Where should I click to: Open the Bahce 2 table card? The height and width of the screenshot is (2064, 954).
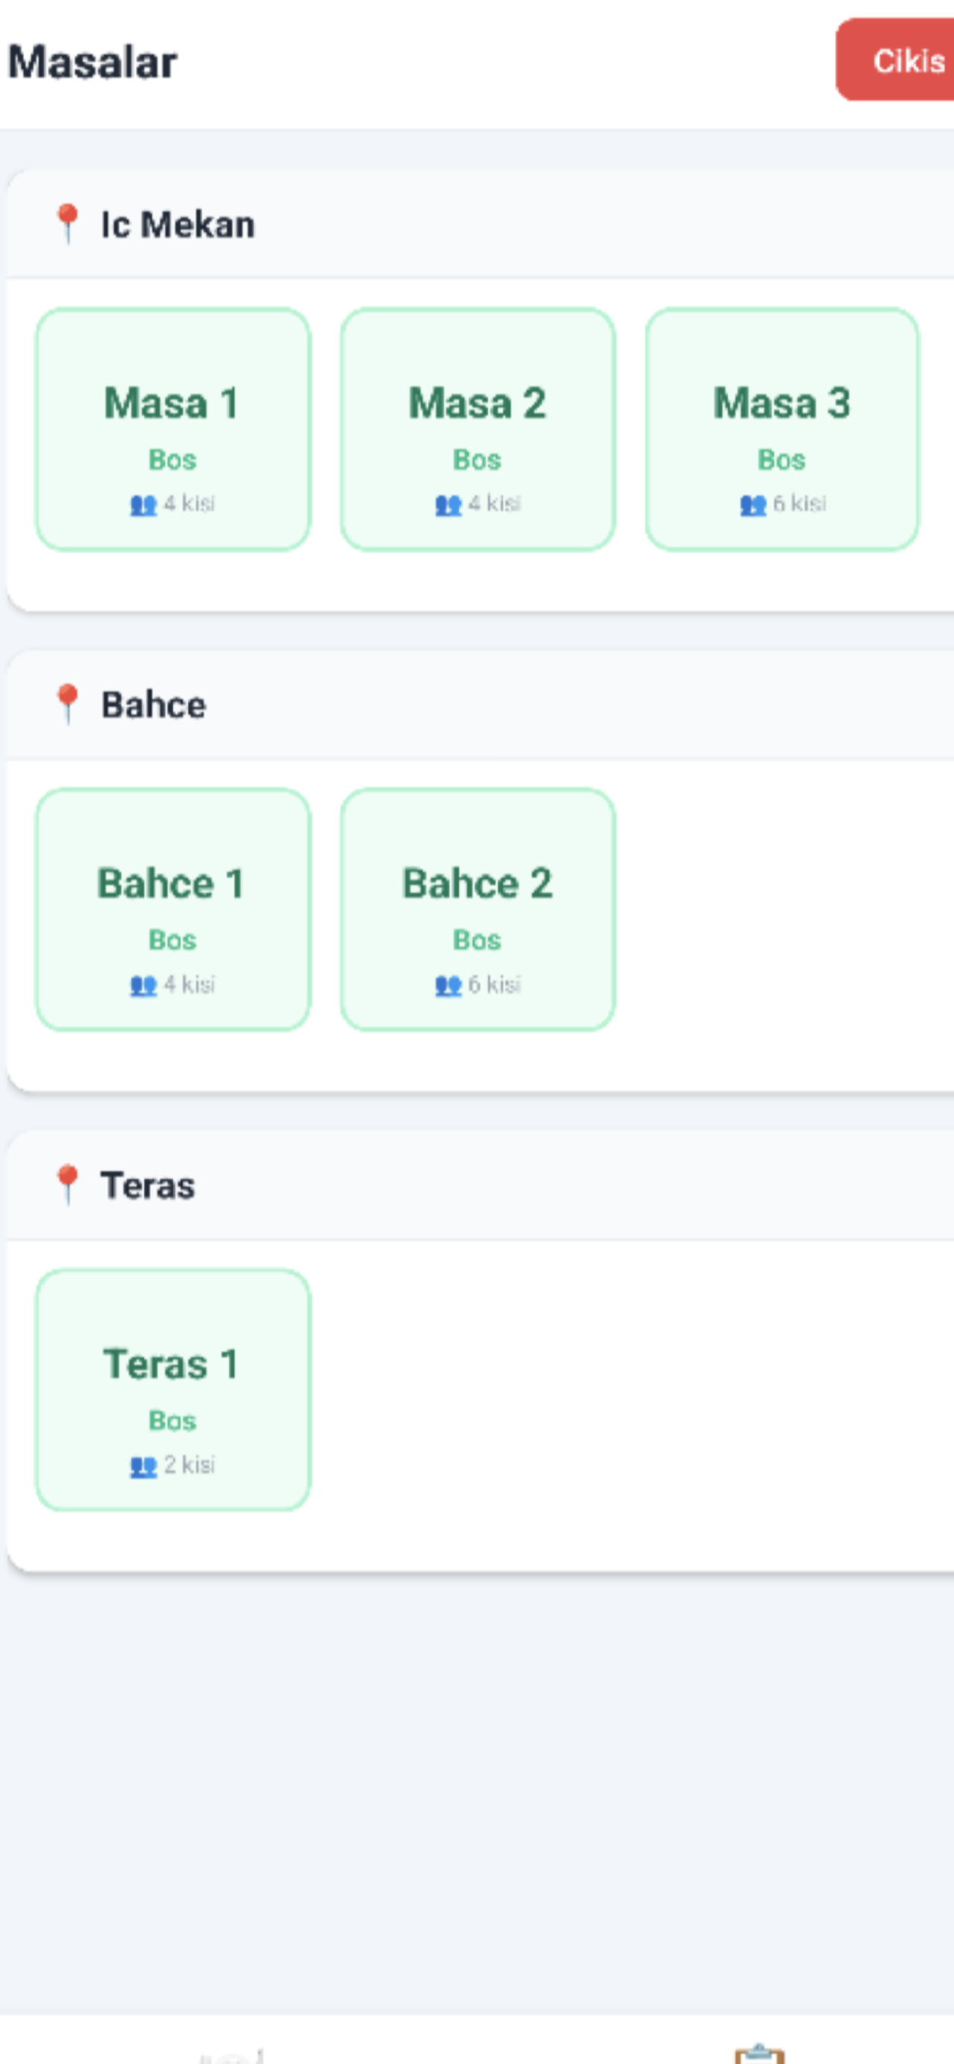[x=478, y=909]
